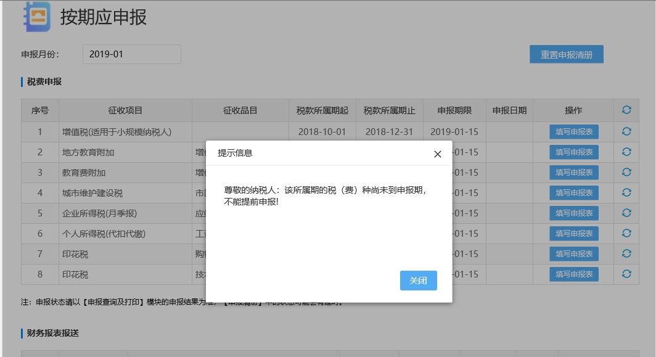
Task: Click 填写申报表 for 增值税
Action: click(x=573, y=131)
